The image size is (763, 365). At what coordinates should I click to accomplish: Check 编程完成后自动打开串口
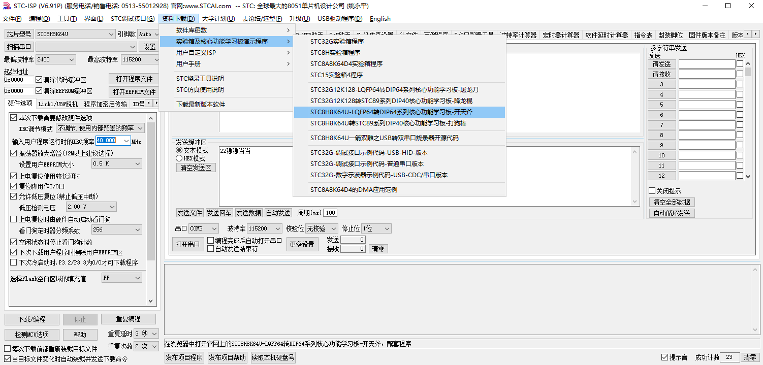[211, 241]
